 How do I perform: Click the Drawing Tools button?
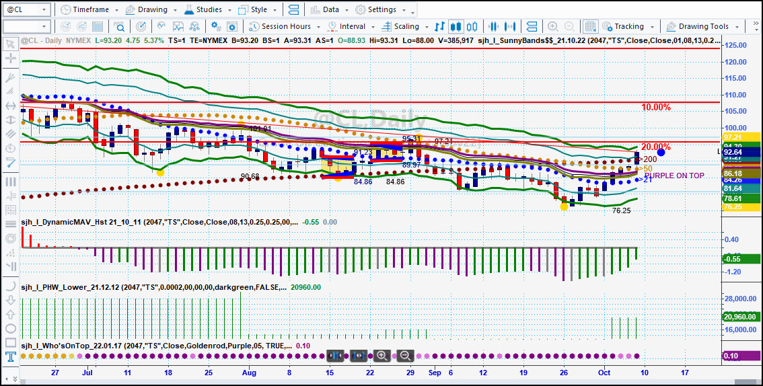click(698, 26)
